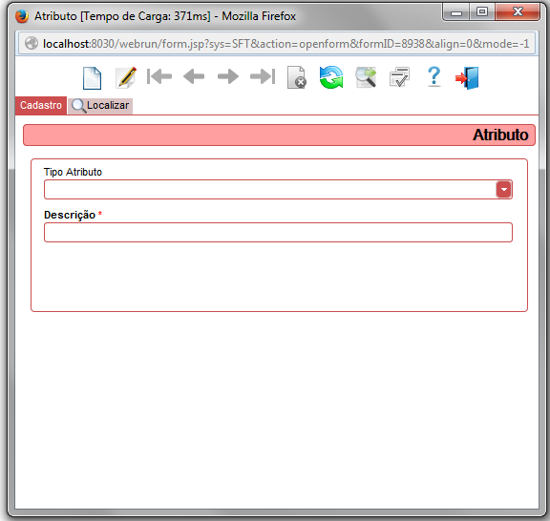Go to next record arrow
Viewport: 550px width, 521px height.
228,76
